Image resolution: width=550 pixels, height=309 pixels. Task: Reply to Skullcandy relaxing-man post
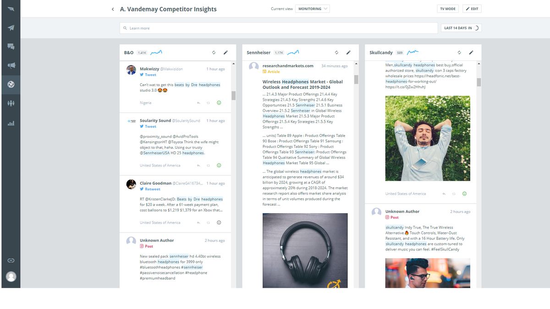click(444, 194)
